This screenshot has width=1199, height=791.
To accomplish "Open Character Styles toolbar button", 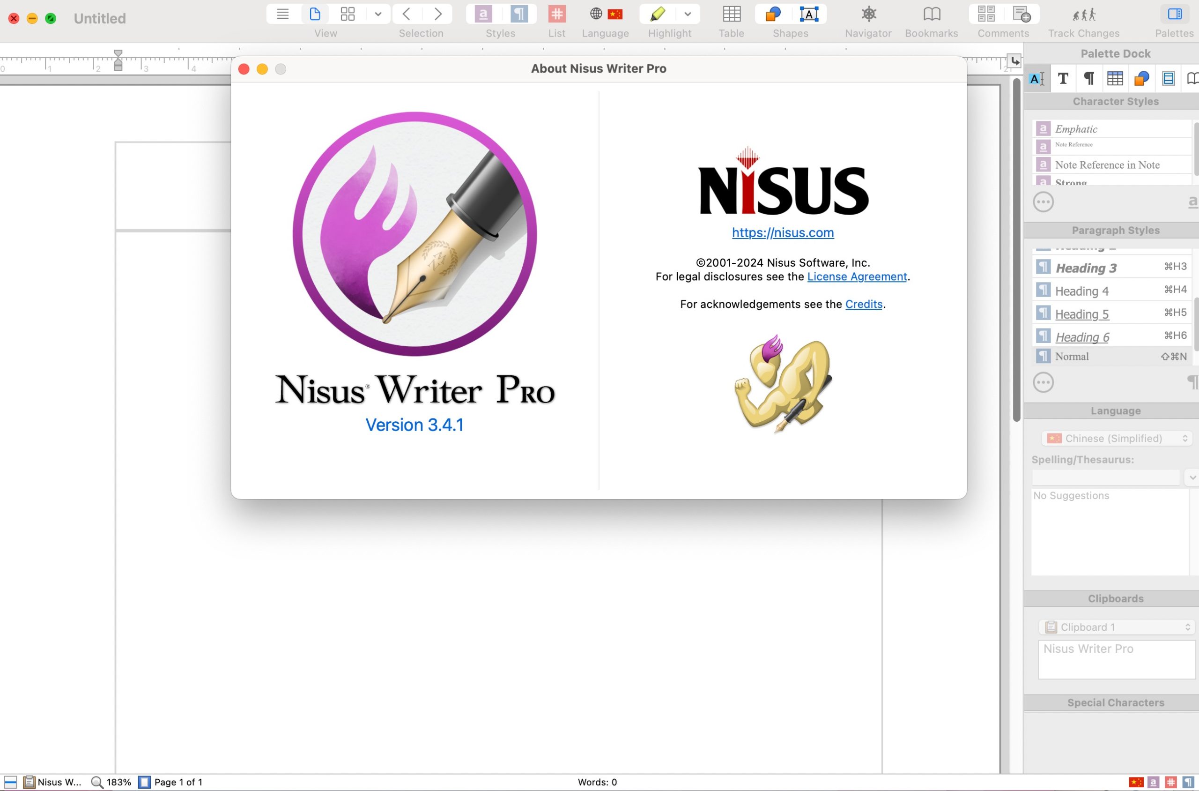I will point(483,14).
